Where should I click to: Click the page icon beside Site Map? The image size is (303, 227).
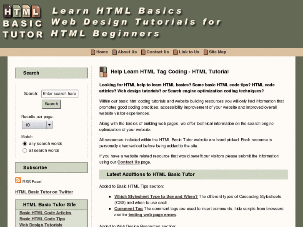click(206, 52)
